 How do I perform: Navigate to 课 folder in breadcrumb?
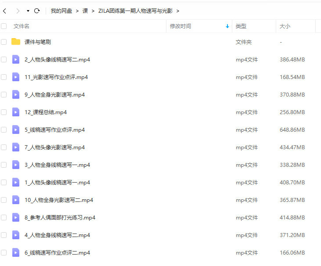click(85, 11)
